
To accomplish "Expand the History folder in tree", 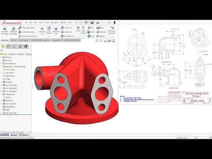I will pos(1,57).
